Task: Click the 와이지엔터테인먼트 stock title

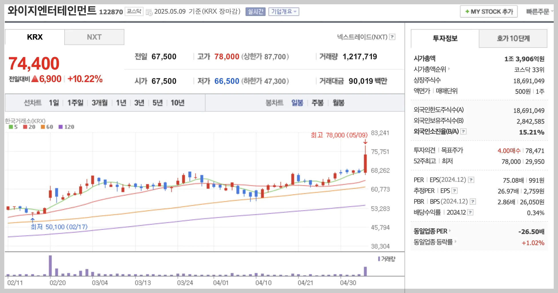Action: tap(52, 11)
